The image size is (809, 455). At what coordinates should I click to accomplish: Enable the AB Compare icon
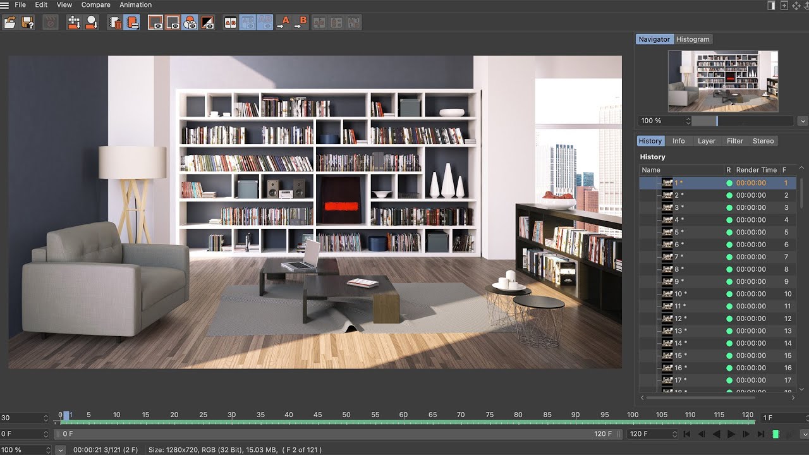(x=231, y=22)
